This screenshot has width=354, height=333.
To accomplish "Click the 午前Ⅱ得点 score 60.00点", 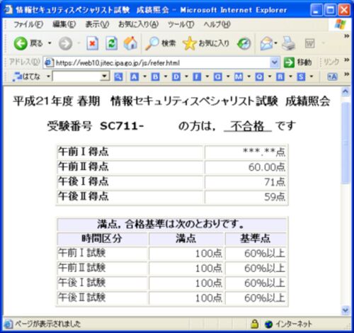I will tap(267, 167).
